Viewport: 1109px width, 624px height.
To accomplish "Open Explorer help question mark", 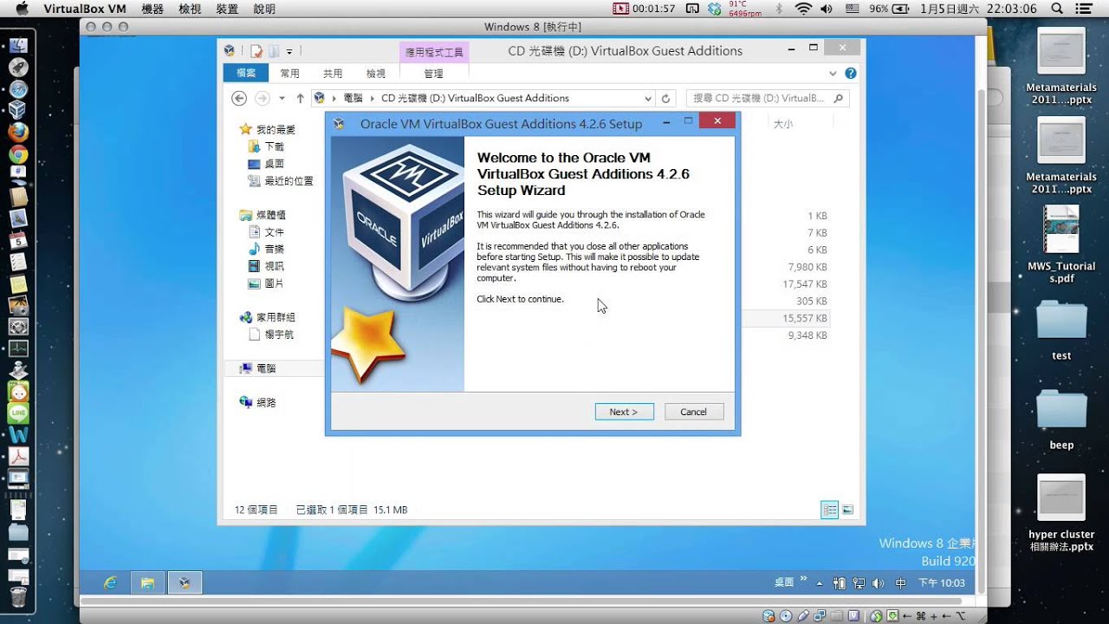I will coord(851,74).
